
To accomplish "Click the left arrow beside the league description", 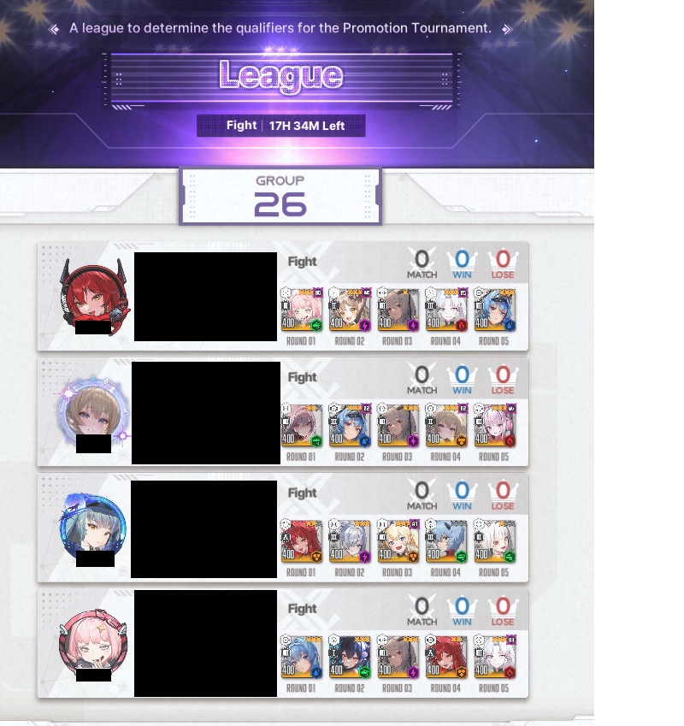I will (54, 29).
